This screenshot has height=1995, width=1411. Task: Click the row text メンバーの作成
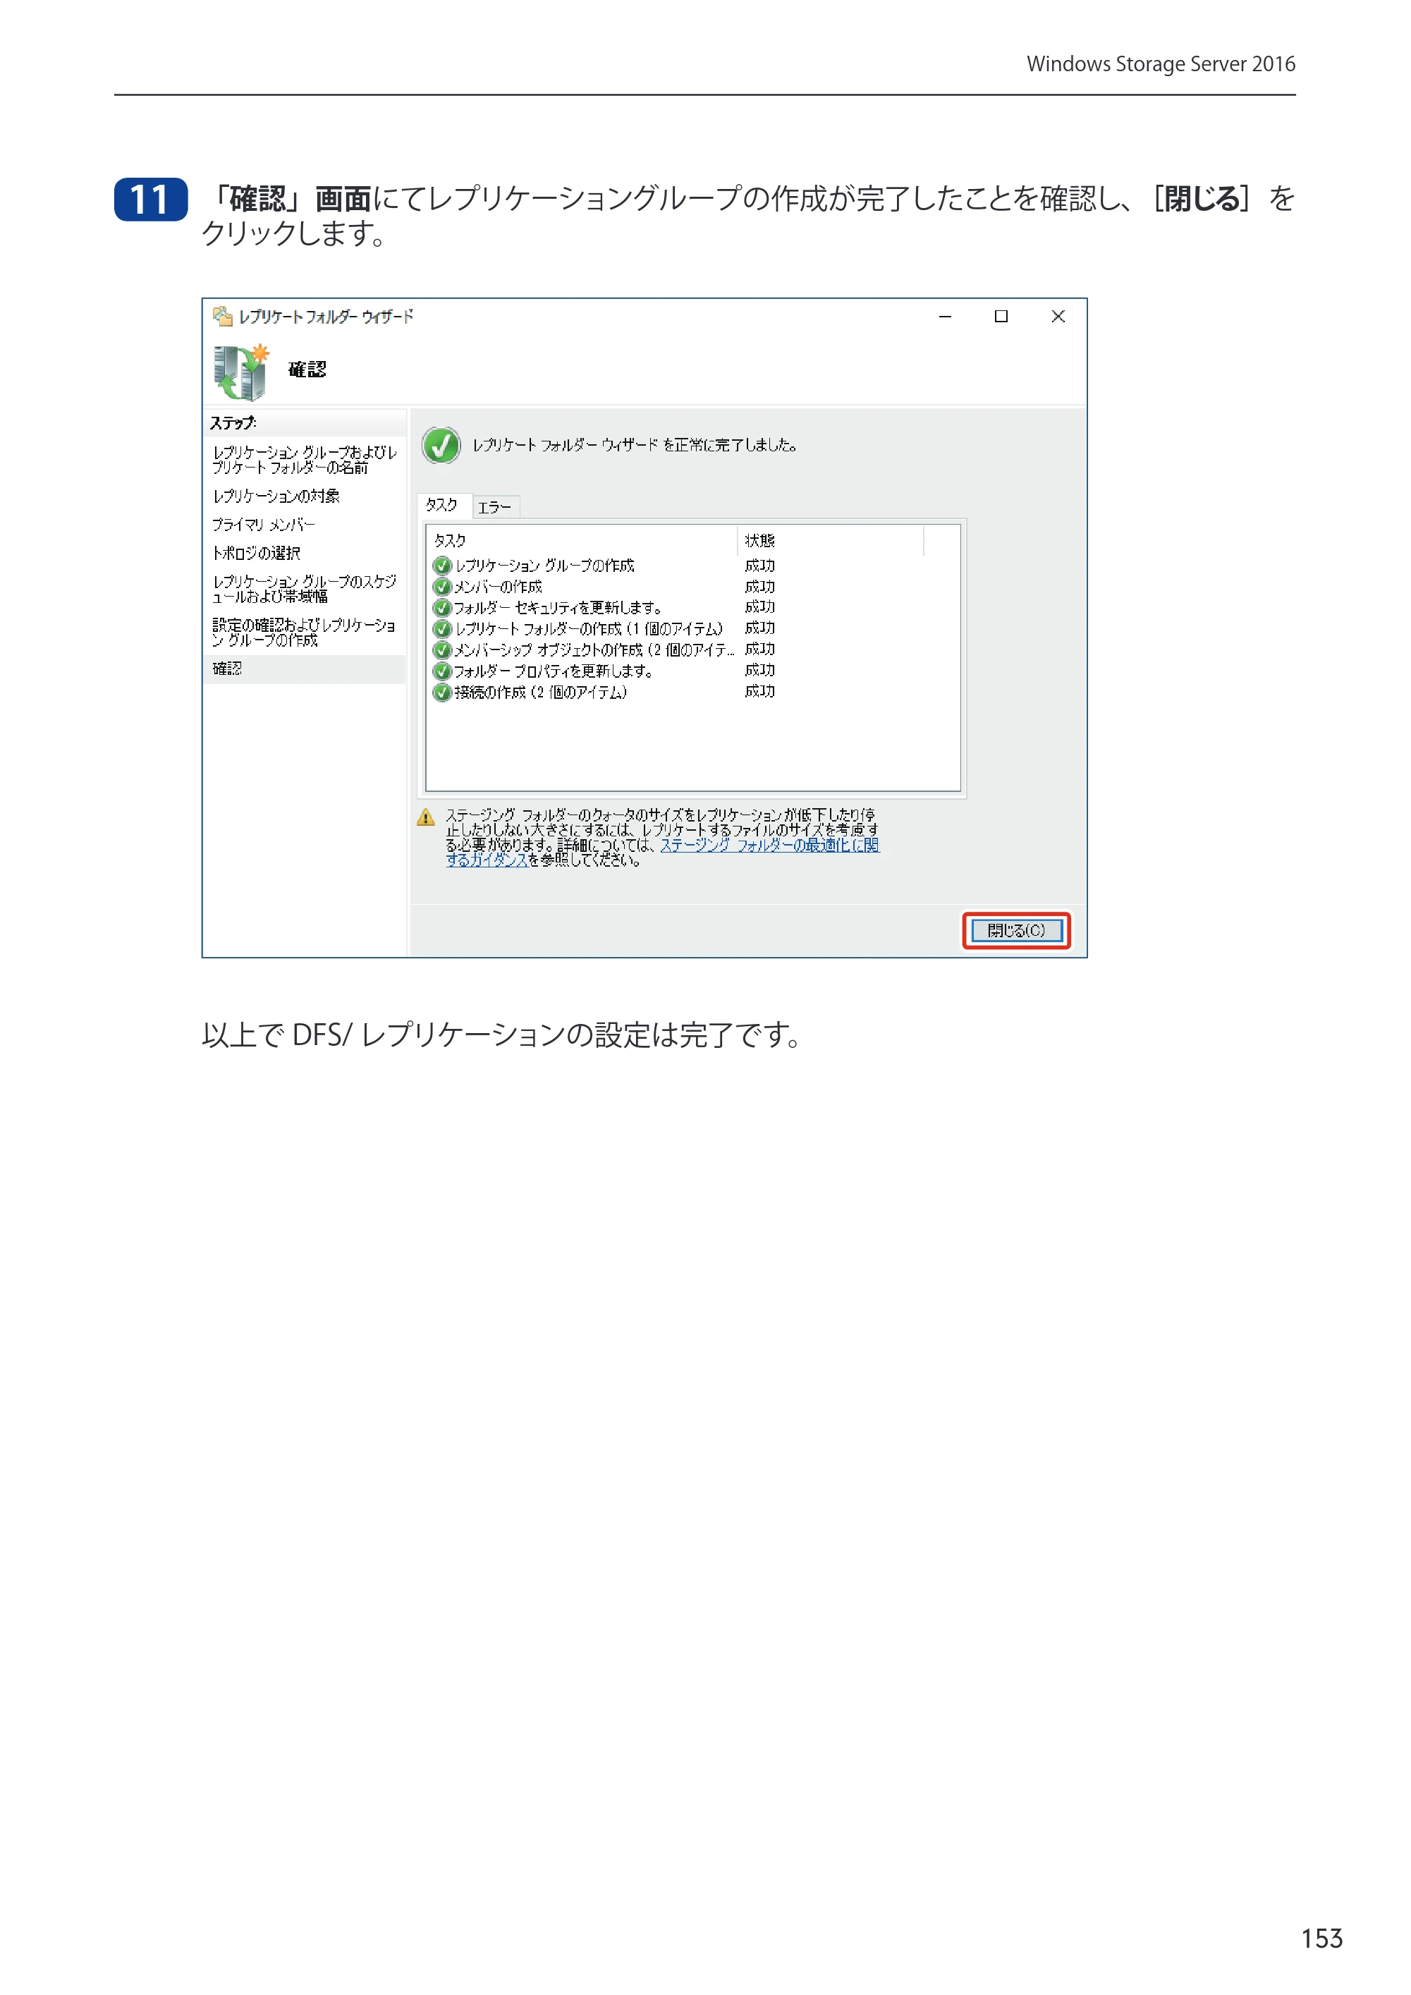click(x=499, y=587)
